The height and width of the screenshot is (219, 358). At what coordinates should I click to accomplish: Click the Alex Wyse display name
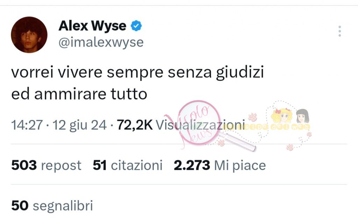coord(92,26)
